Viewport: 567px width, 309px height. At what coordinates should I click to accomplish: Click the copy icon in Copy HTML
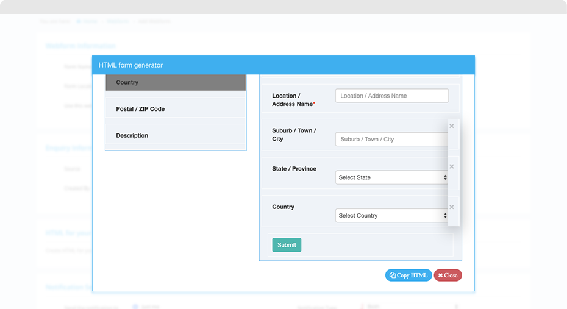tap(393, 275)
